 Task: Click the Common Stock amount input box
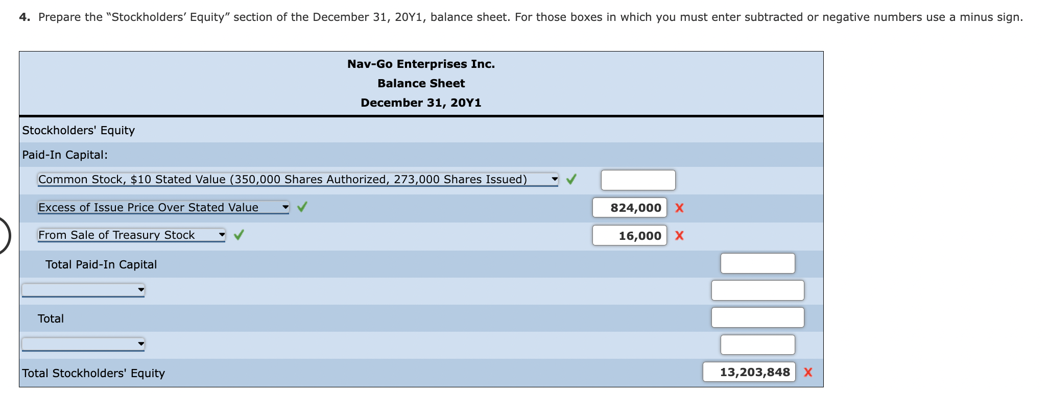point(638,180)
